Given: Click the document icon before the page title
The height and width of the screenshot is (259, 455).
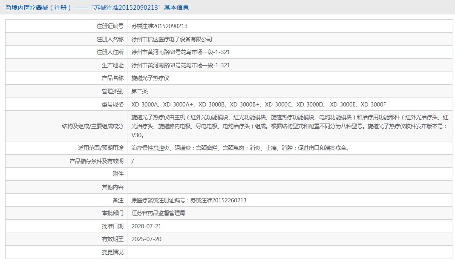Looking at the screenshot, I should point(8,8).
